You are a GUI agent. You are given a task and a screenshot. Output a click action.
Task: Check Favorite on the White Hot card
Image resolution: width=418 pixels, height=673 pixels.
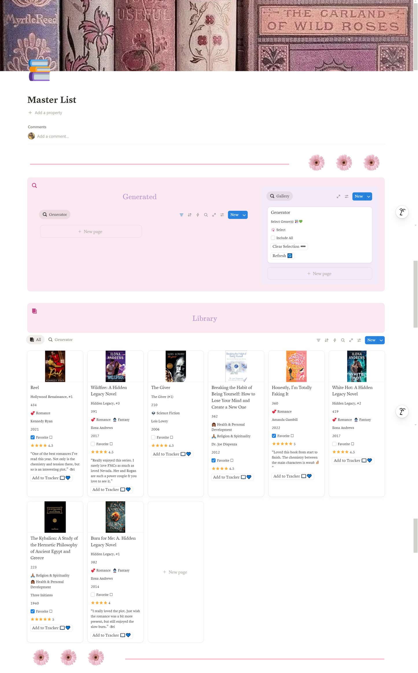[334, 444]
